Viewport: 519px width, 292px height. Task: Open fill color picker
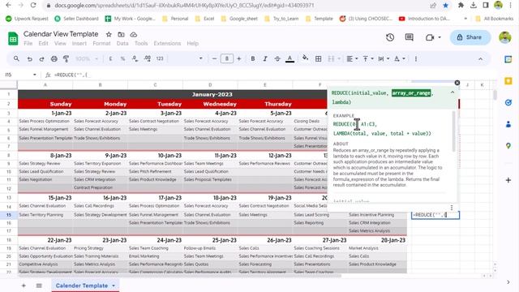[x=305, y=58]
